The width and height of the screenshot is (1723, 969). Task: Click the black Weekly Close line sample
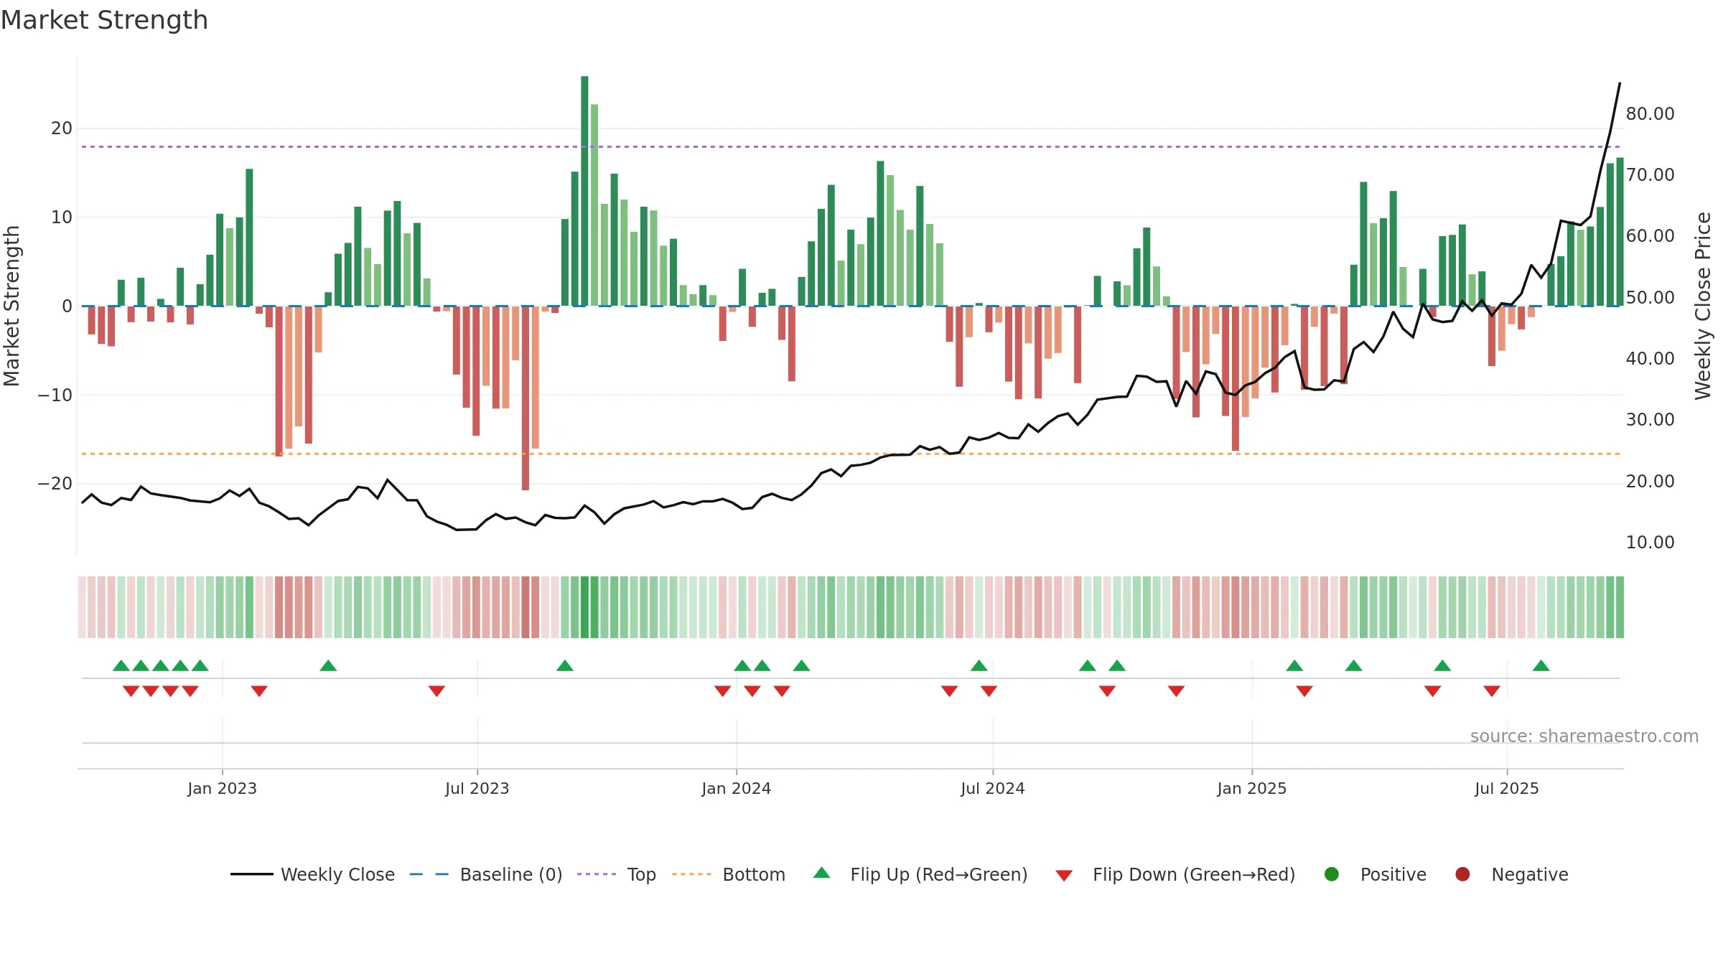(x=251, y=874)
